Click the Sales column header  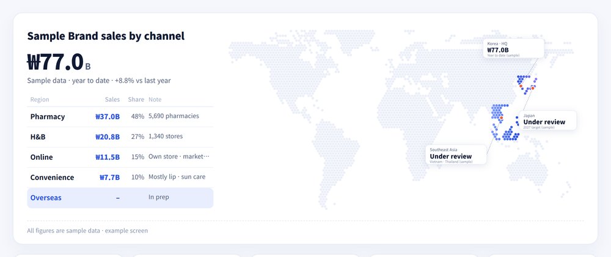click(112, 100)
